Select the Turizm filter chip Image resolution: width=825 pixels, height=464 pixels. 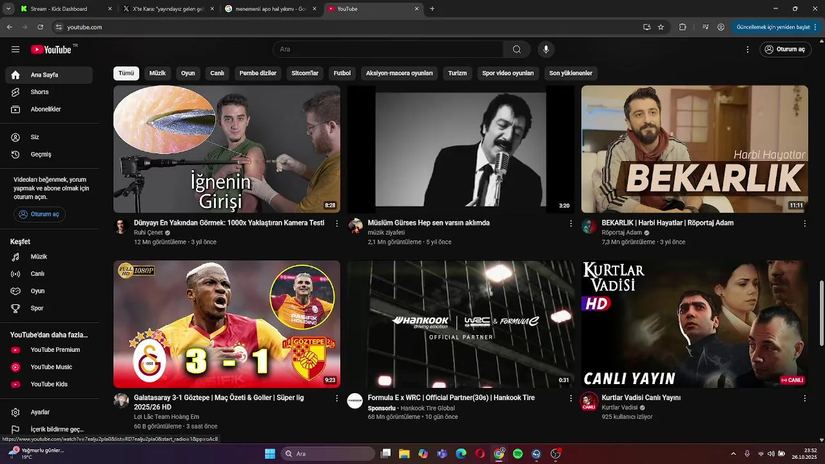click(458, 73)
